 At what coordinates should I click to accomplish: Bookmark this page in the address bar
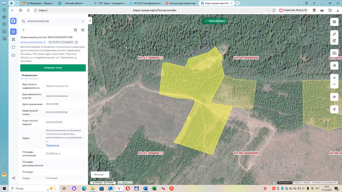274,10
